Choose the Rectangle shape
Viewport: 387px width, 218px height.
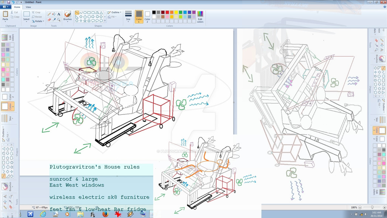89,12
